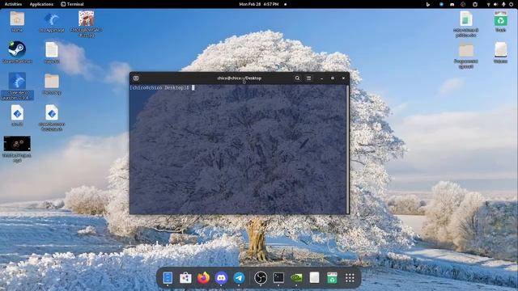The image size is (518, 291).
Task: Open the terminal hamburger menu
Action: click(308, 78)
